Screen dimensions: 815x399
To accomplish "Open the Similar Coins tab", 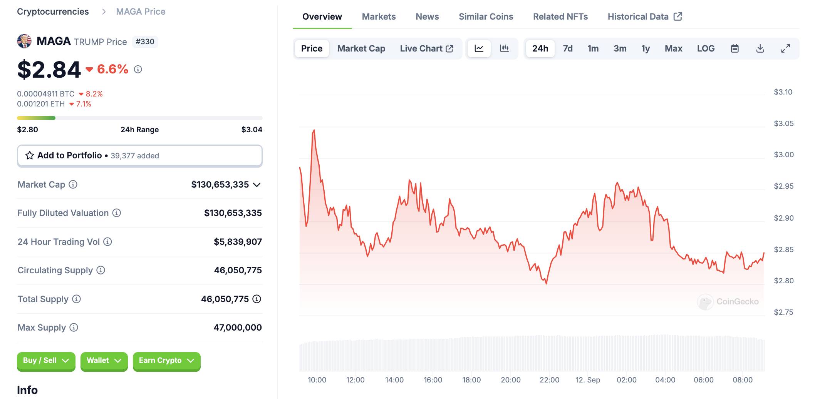I will [x=486, y=17].
